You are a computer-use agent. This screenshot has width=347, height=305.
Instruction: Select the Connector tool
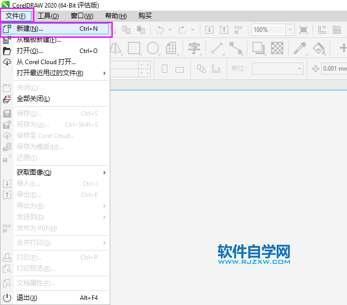(x=236, y=48)
